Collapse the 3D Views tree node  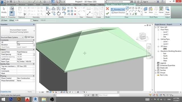coord(158,46)
